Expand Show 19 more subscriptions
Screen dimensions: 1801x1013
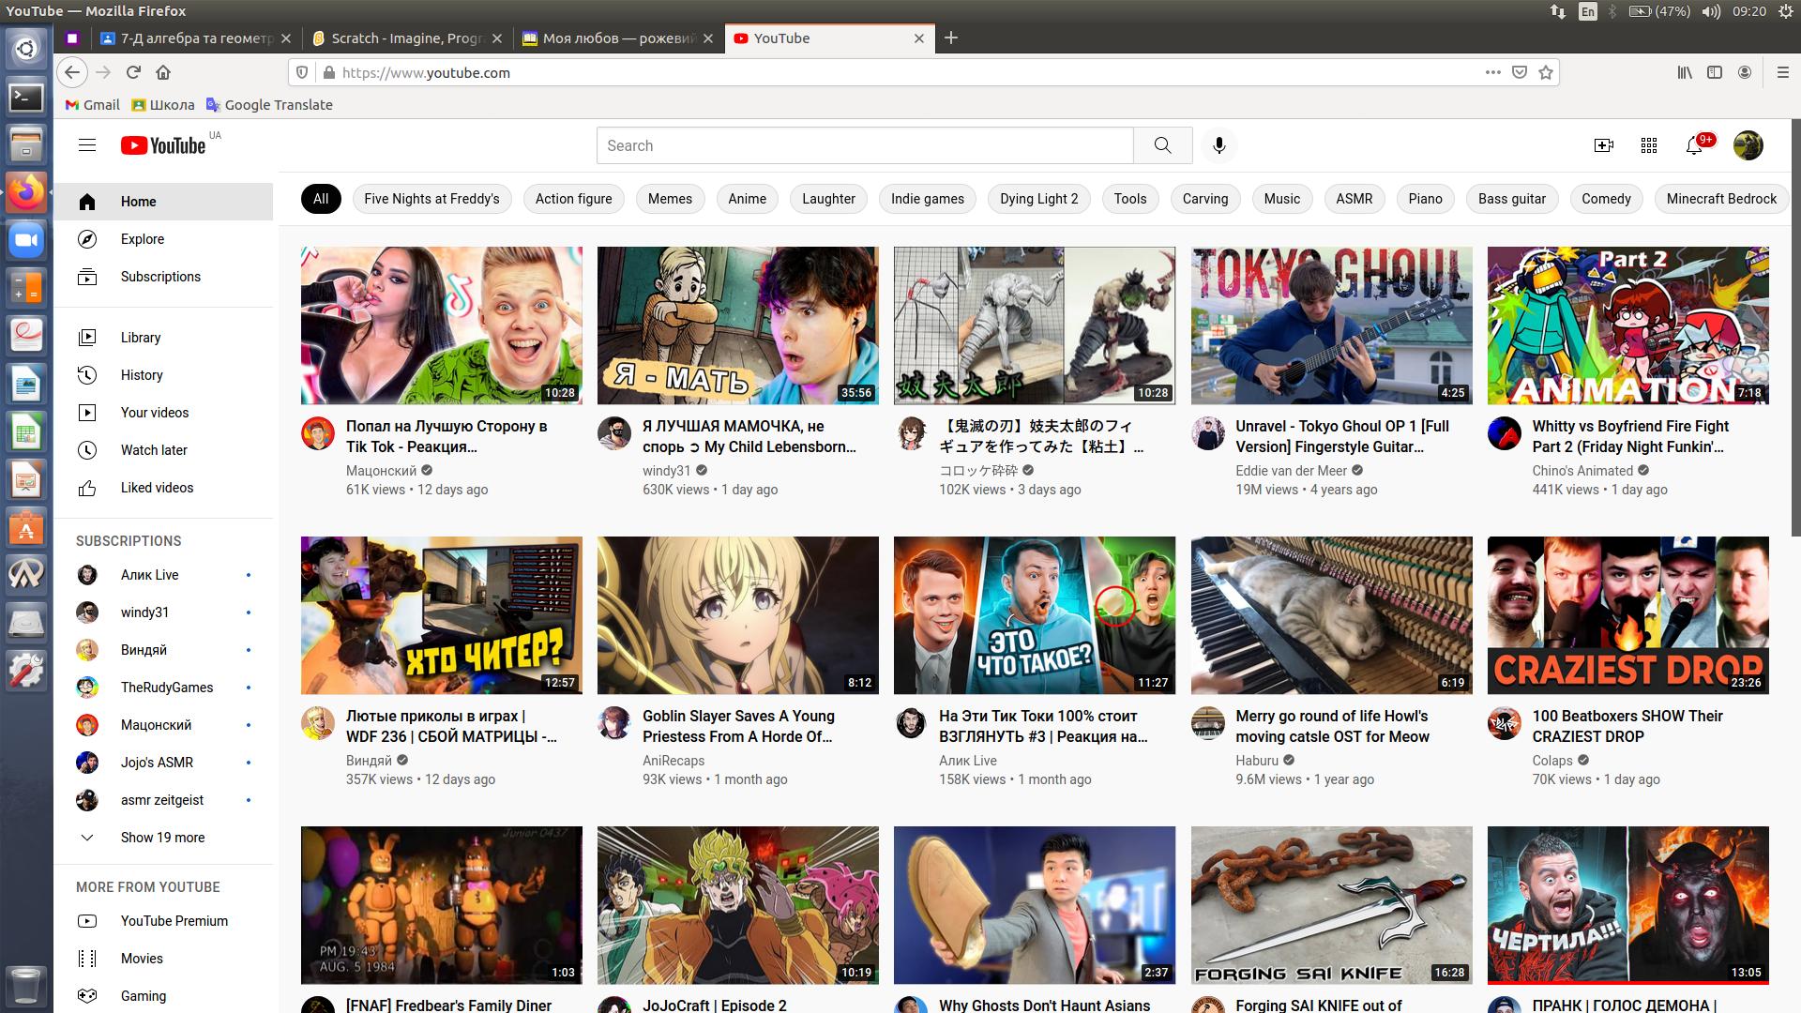click(161, 838)
